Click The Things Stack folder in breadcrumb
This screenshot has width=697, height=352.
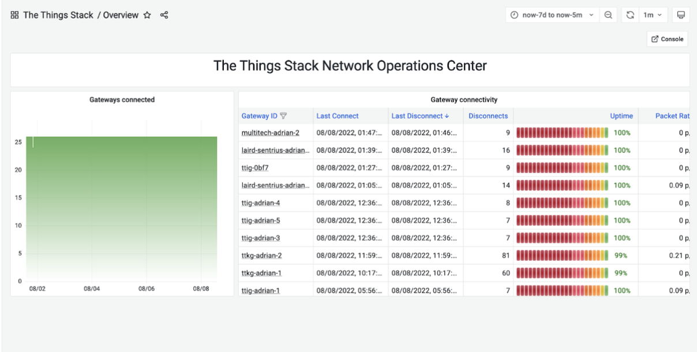[58, 16]
